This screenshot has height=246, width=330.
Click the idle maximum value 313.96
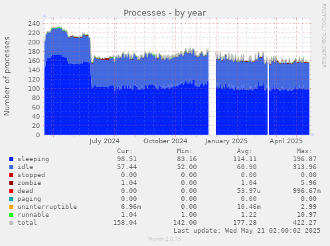point(305,167)
